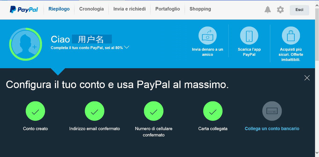Click the Esci button
Image resolution: width=319 pixels, height=157 pixels.
tap(299, 10)
